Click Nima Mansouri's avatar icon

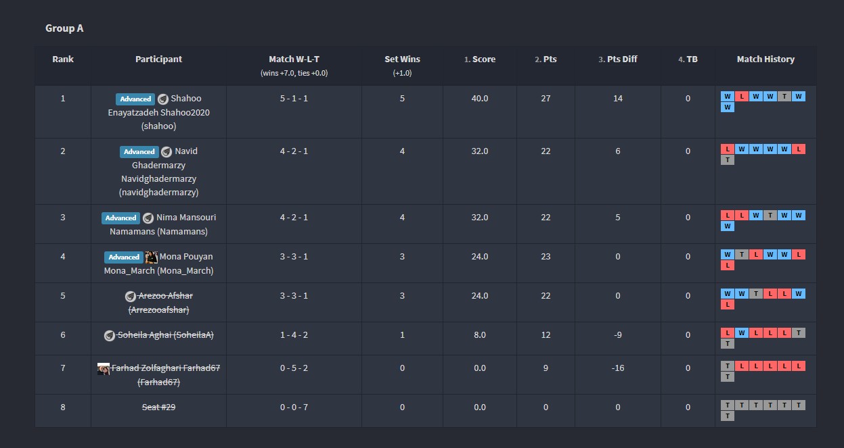click(x=148, y=218)
